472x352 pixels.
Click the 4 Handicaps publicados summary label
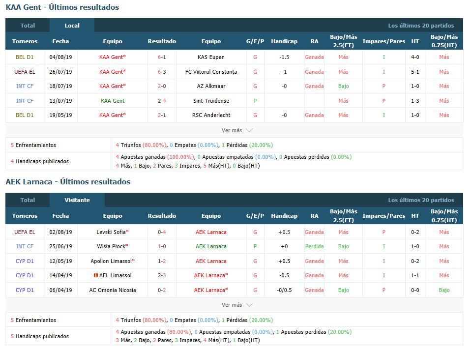pyautogui.click(x=40, y=161)
